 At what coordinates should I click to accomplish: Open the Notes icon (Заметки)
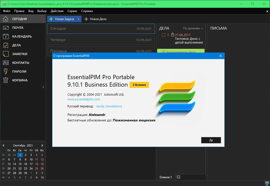tap(6, 54)
